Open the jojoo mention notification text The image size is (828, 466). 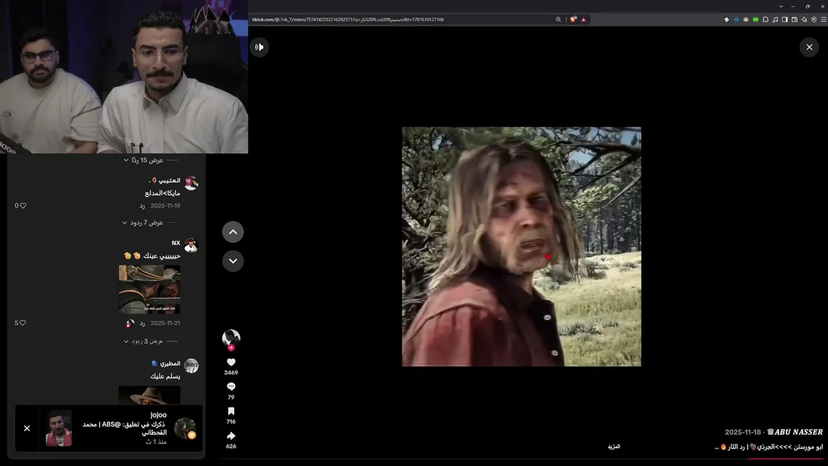click(124, 428)
